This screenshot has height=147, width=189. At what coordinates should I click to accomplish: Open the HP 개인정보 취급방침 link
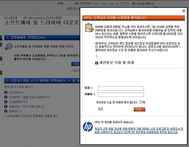[x=139, y=131]
